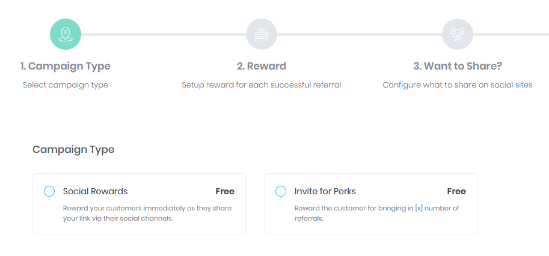Click the Social Rewards option title

pyautogui.click(x=95, y=191)
